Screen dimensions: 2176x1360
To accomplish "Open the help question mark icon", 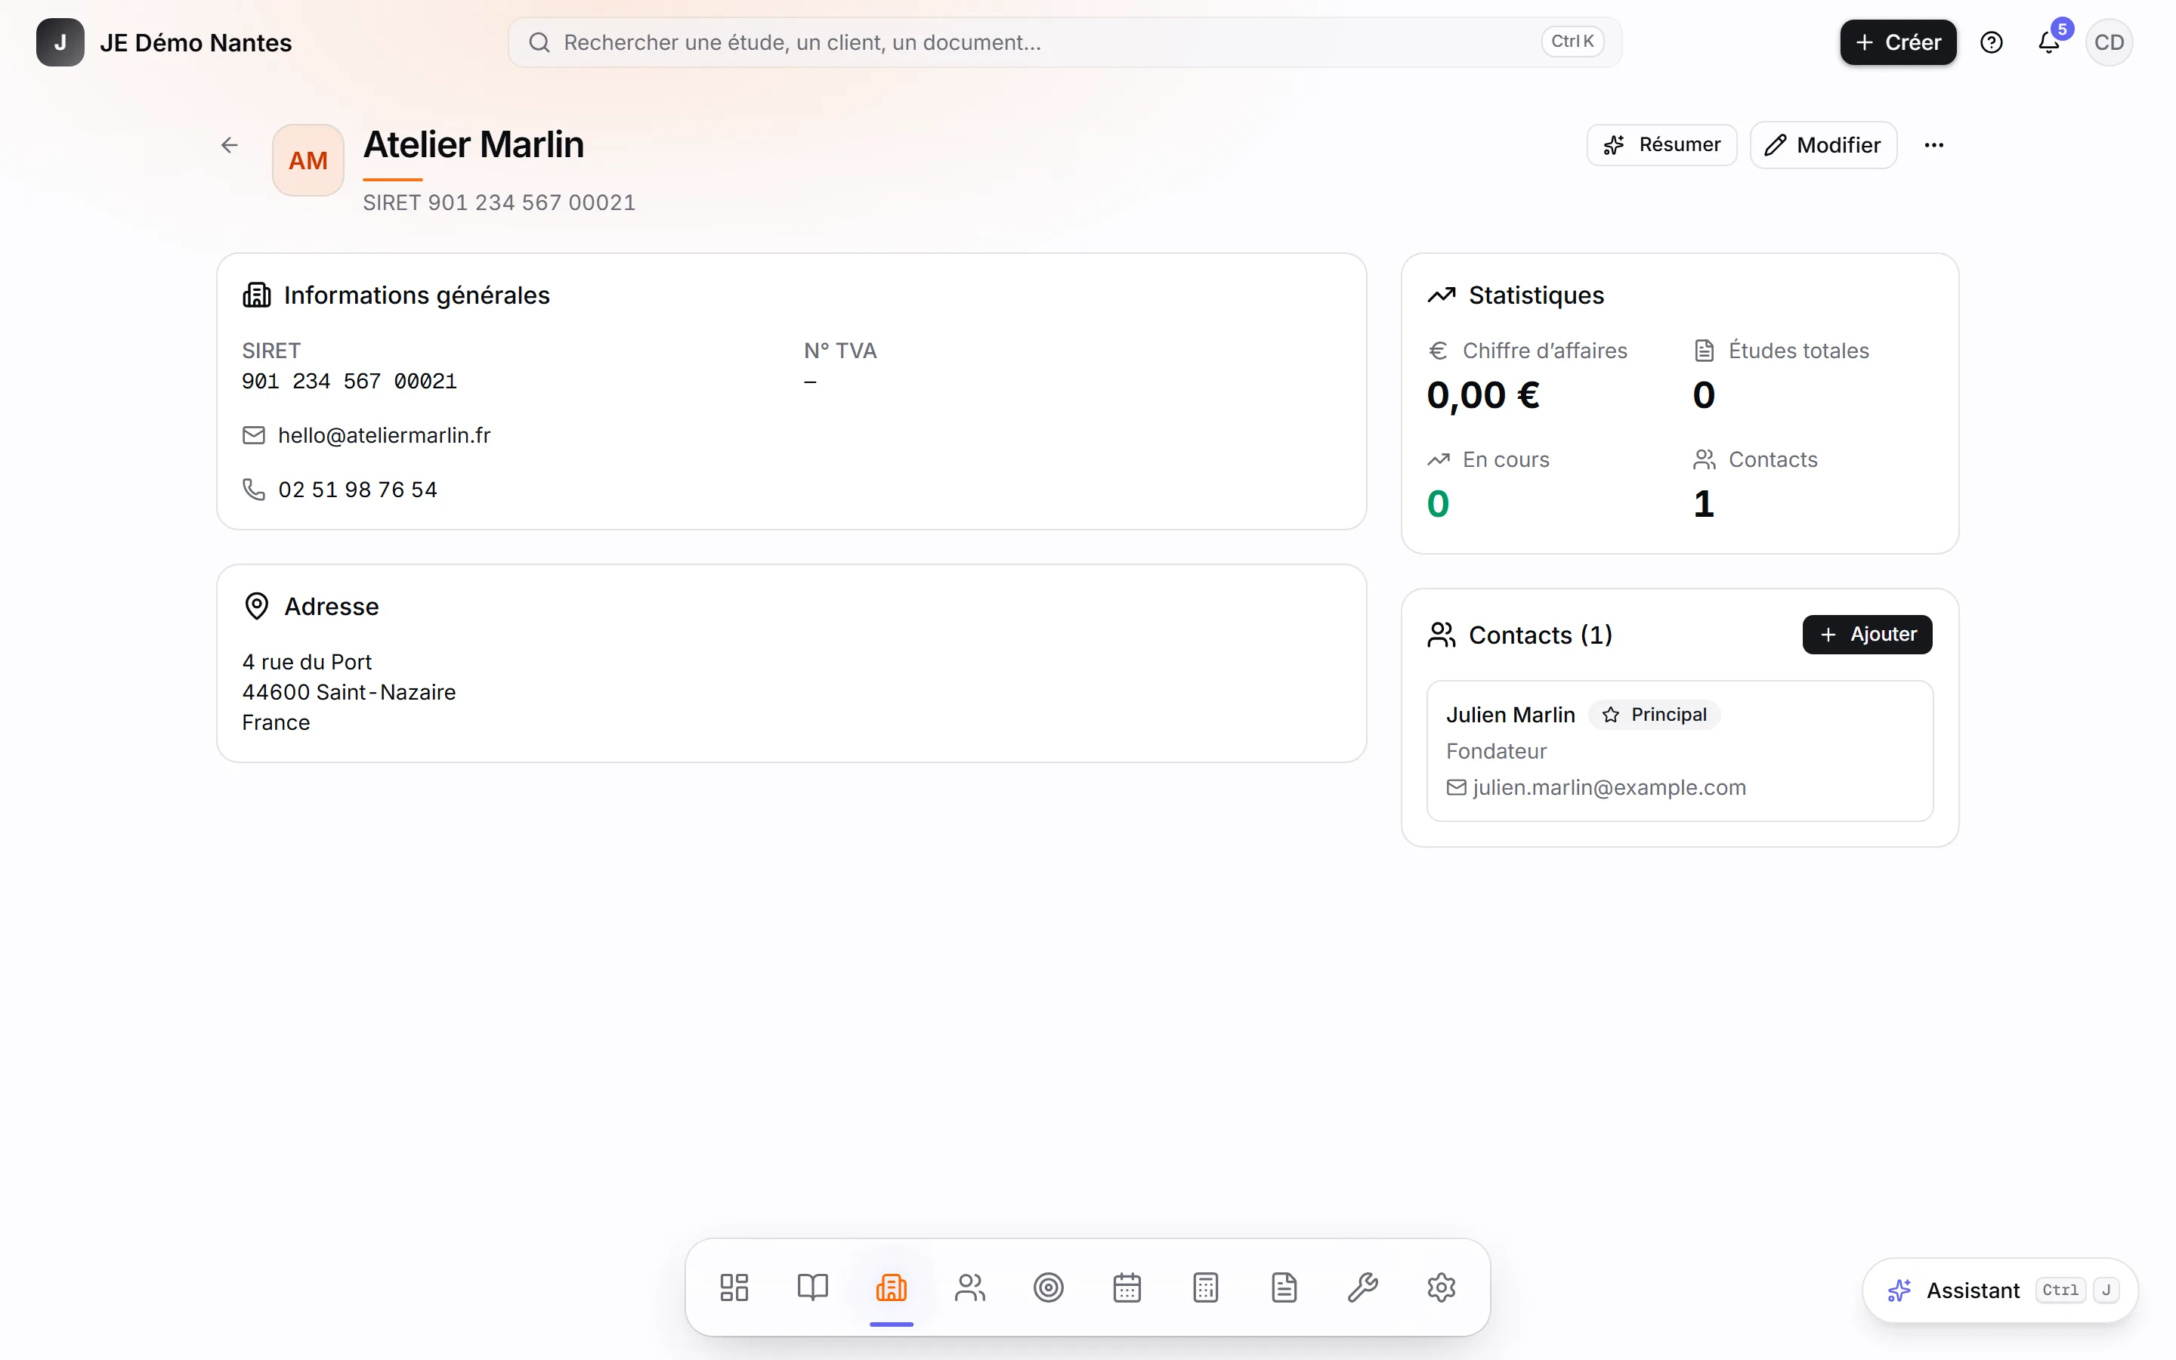I will pos(1992,42).
